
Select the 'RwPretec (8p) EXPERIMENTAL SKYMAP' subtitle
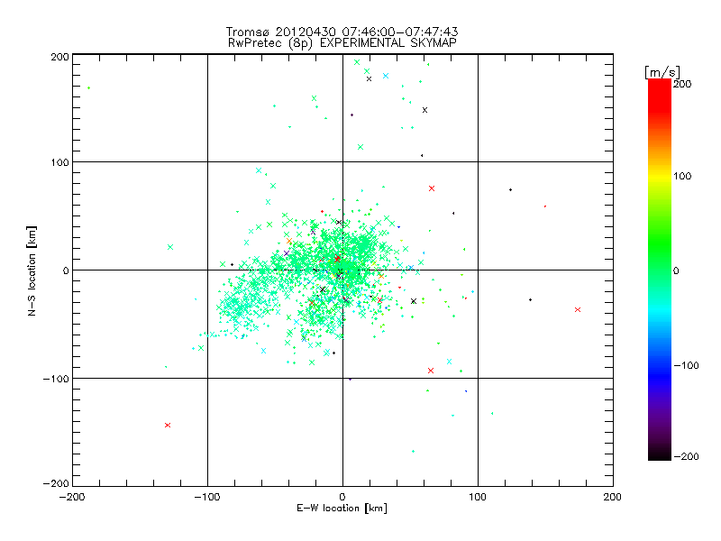click(x=342, y=43)
